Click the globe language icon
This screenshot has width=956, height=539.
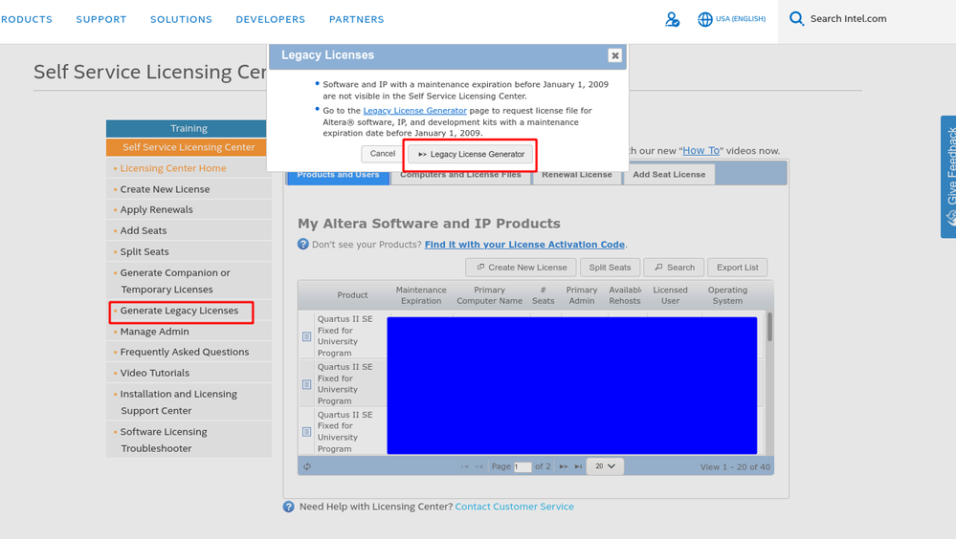[x=705, y=19]
